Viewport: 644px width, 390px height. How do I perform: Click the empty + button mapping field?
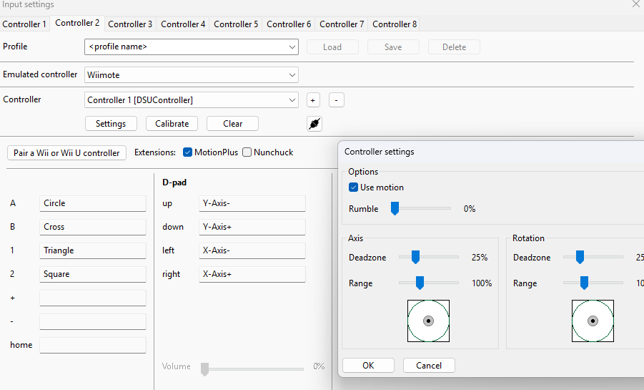pos(93,298)
